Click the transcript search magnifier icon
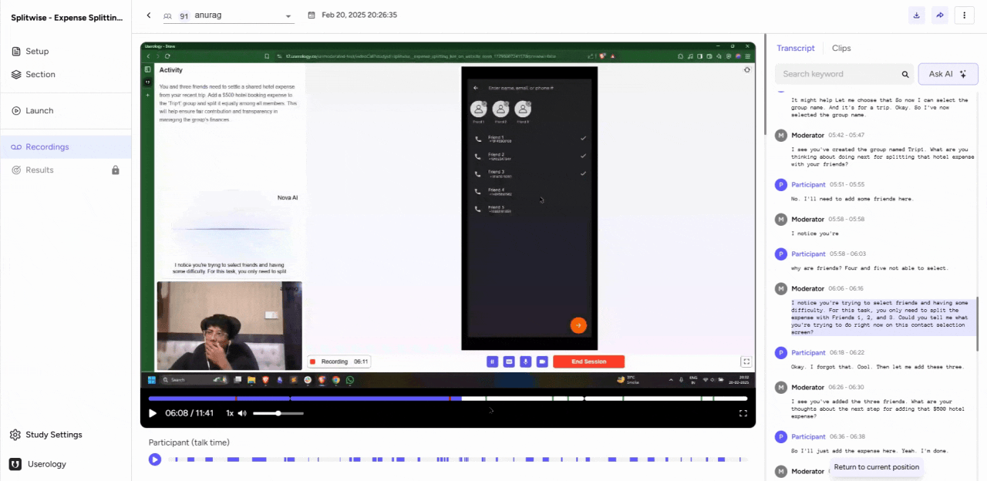The height and width of the screenshot is (481, 987). (905, 74)
